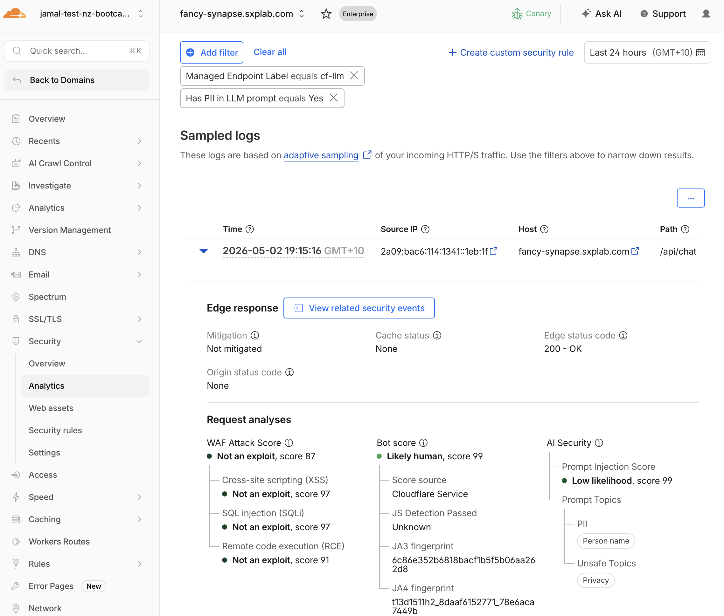The image size is (724, 616).
Task: Focus the Quick search field
Action: [x=77, y=51]
